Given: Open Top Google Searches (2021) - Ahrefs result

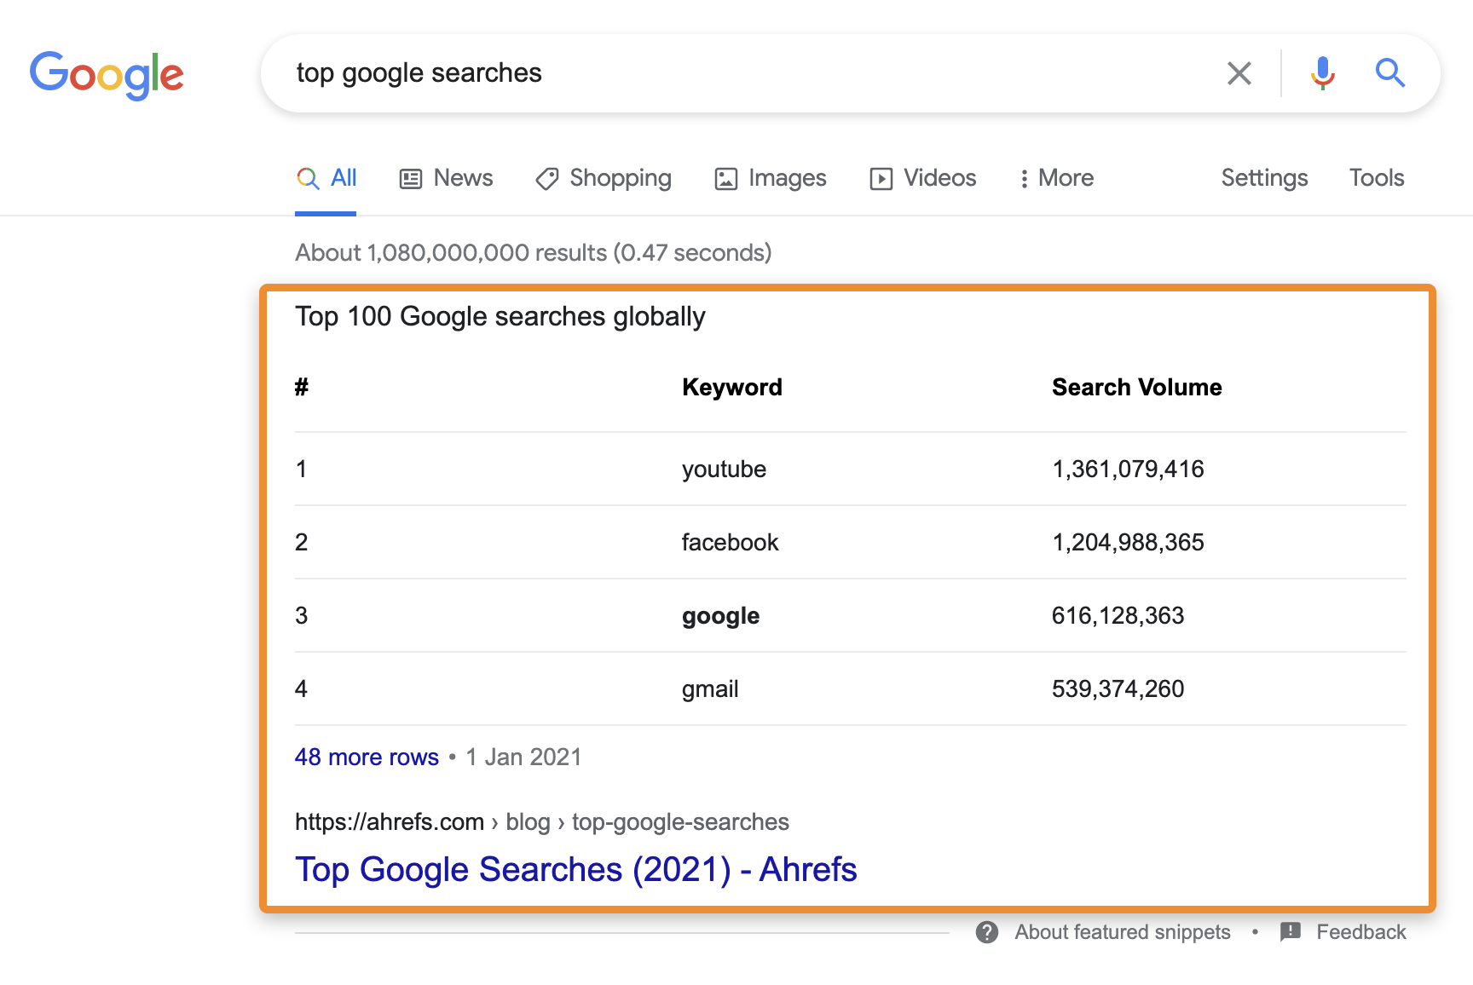Looking at the screenshot, I should click(x=575, y=869).
